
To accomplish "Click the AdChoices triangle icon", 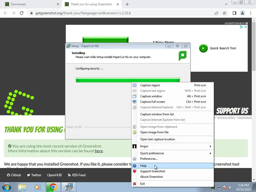I will point(241,27).
